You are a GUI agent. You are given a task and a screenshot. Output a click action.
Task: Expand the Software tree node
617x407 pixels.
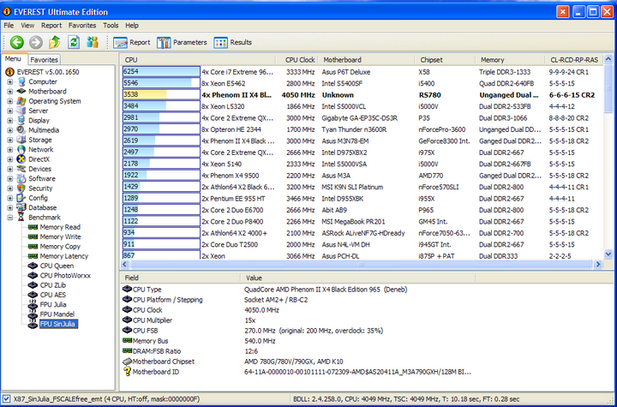[x=9, y=179]
